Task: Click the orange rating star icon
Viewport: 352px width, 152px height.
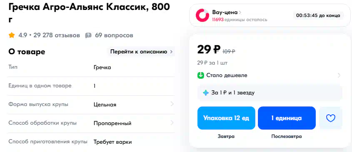Action: coord(12,35)
